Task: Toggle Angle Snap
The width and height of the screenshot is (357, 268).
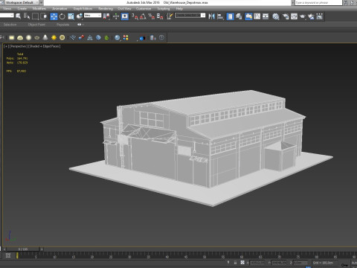Action: tap(143, 16)
